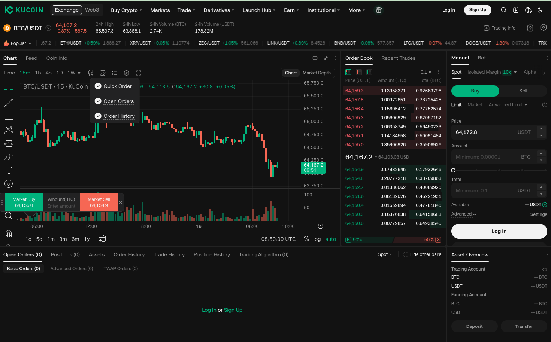Open the Popular ticker dropdown

click(x=18, y=43)
